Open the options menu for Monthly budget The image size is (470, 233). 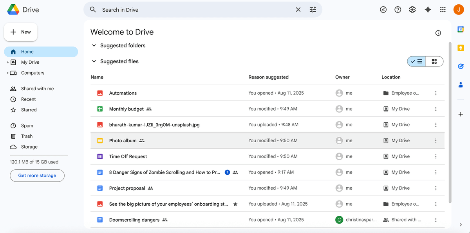(x=436, y=109)
